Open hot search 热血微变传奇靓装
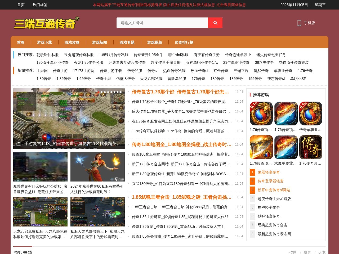 [x=294, y=62]
